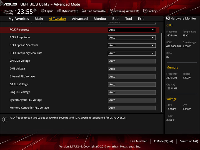Open BCLK Frequency Slew Rate dropdown
200x150 pixels.
132,53
